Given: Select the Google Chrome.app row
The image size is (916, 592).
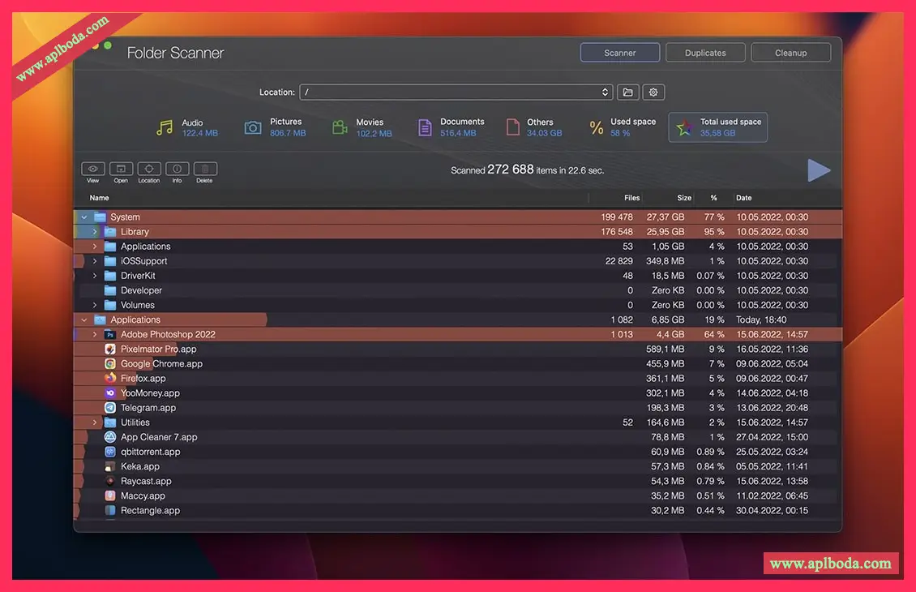Looking at the screenshot, I should pos(161,364).
